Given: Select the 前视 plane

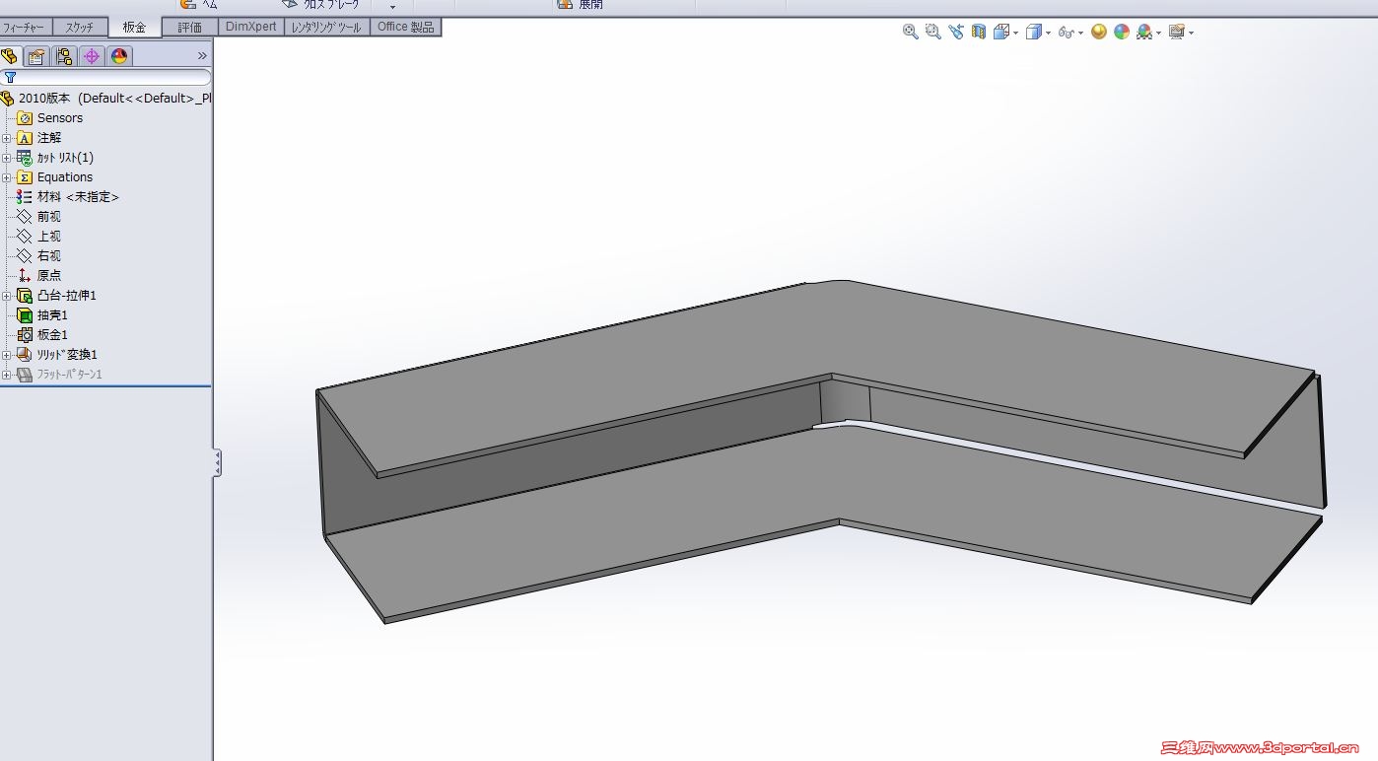Looking at the screenshot, I should 49,217.
